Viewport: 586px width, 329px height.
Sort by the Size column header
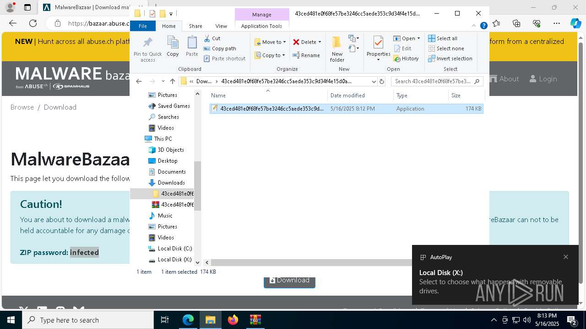coord(466,95)
